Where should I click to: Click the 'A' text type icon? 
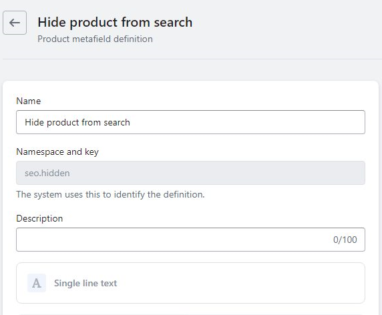point(37,283)
